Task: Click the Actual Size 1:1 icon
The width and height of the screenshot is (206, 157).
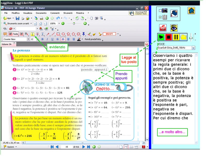Action: [35, 24]
